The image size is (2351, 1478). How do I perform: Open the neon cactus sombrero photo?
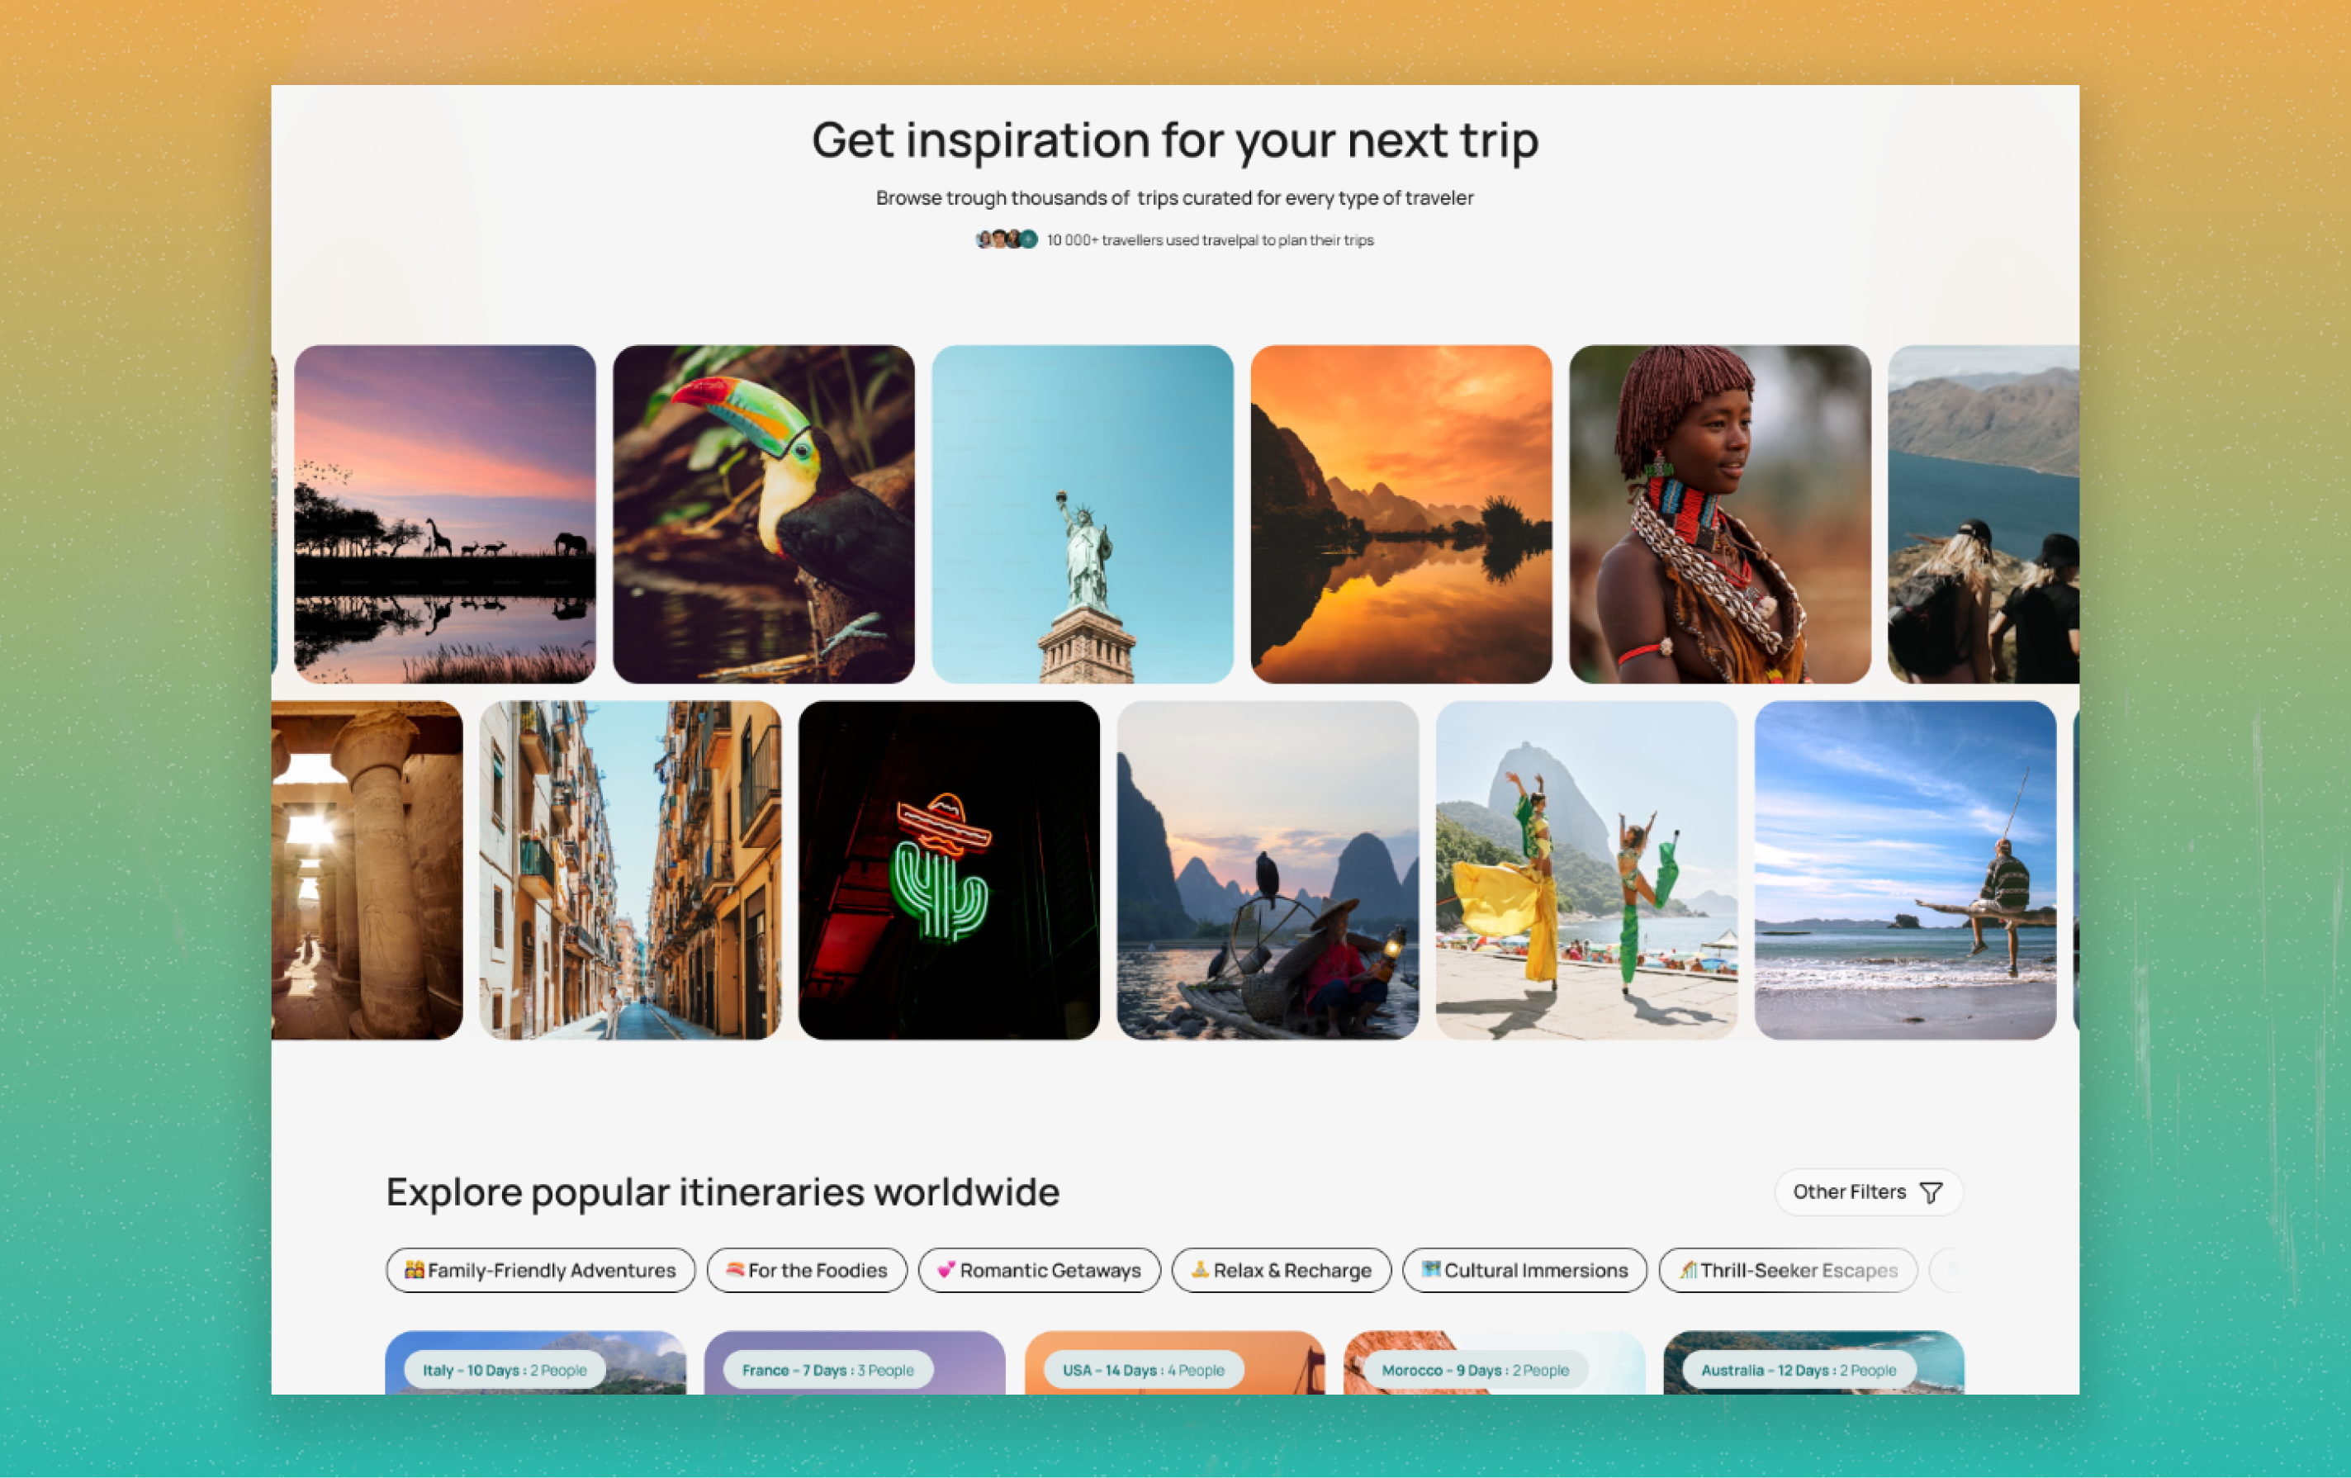tap(948, 869)
